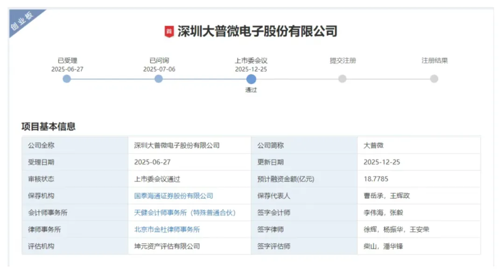Click the 大普微 short name value

[373, 145]
